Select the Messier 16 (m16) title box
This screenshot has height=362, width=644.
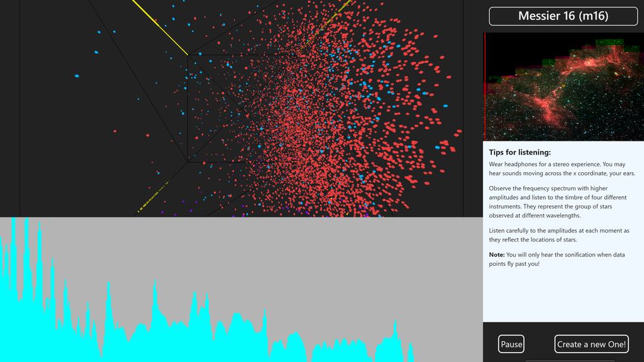click(563, 16)
